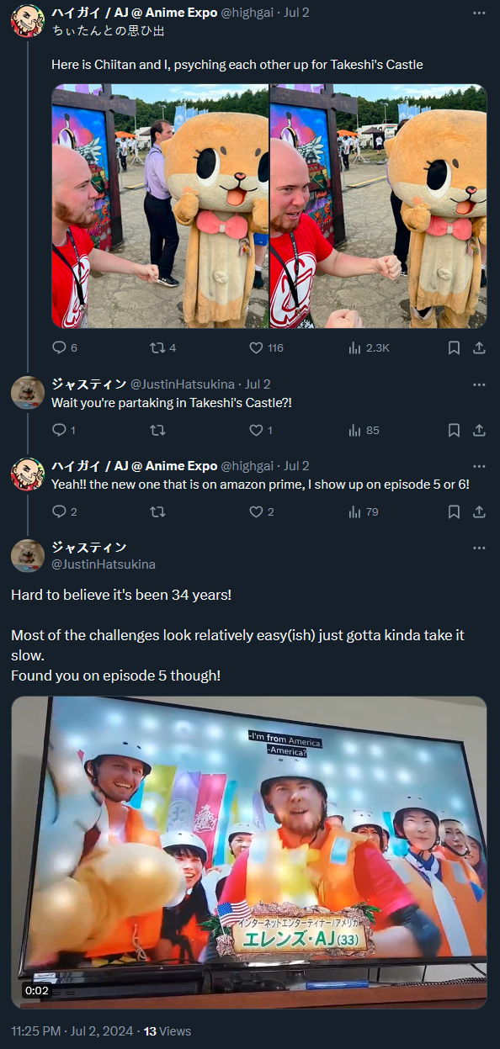Bookmark the amazon prime episode tweet
This screenshot has height=1049, width=500.
454,511
